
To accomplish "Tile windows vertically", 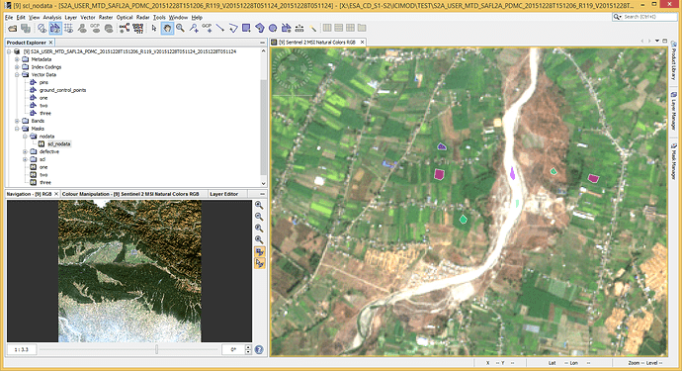I will point(339,28).
